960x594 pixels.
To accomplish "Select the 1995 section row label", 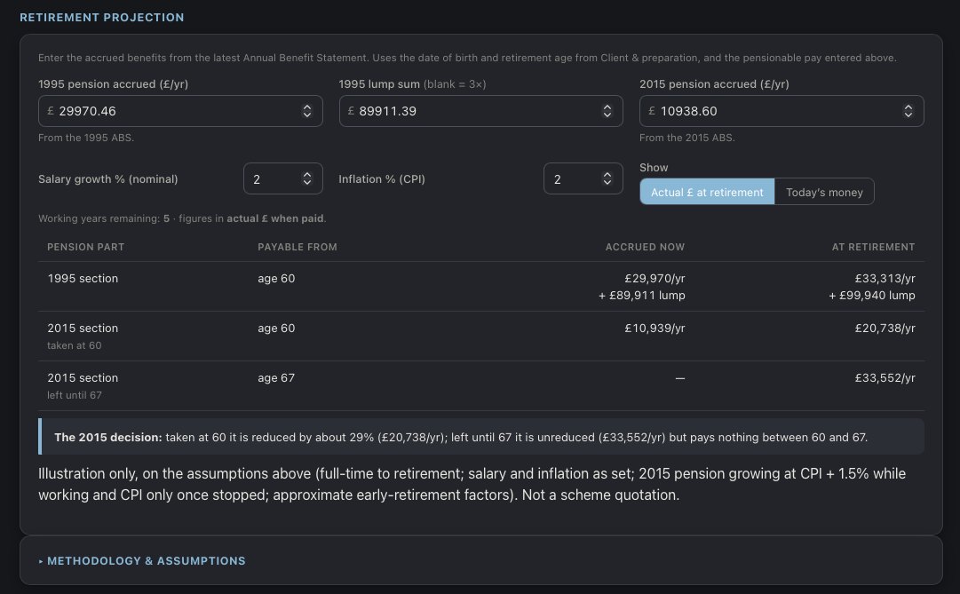I will tap(83, 278).
